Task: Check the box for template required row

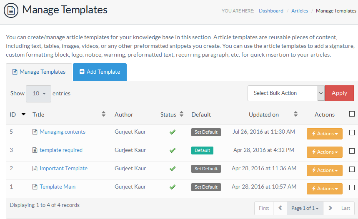Action: point(352,151)
